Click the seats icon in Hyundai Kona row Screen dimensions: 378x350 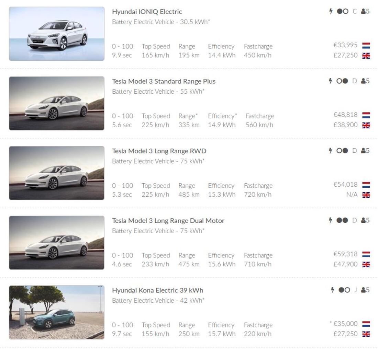pos(365,290)
